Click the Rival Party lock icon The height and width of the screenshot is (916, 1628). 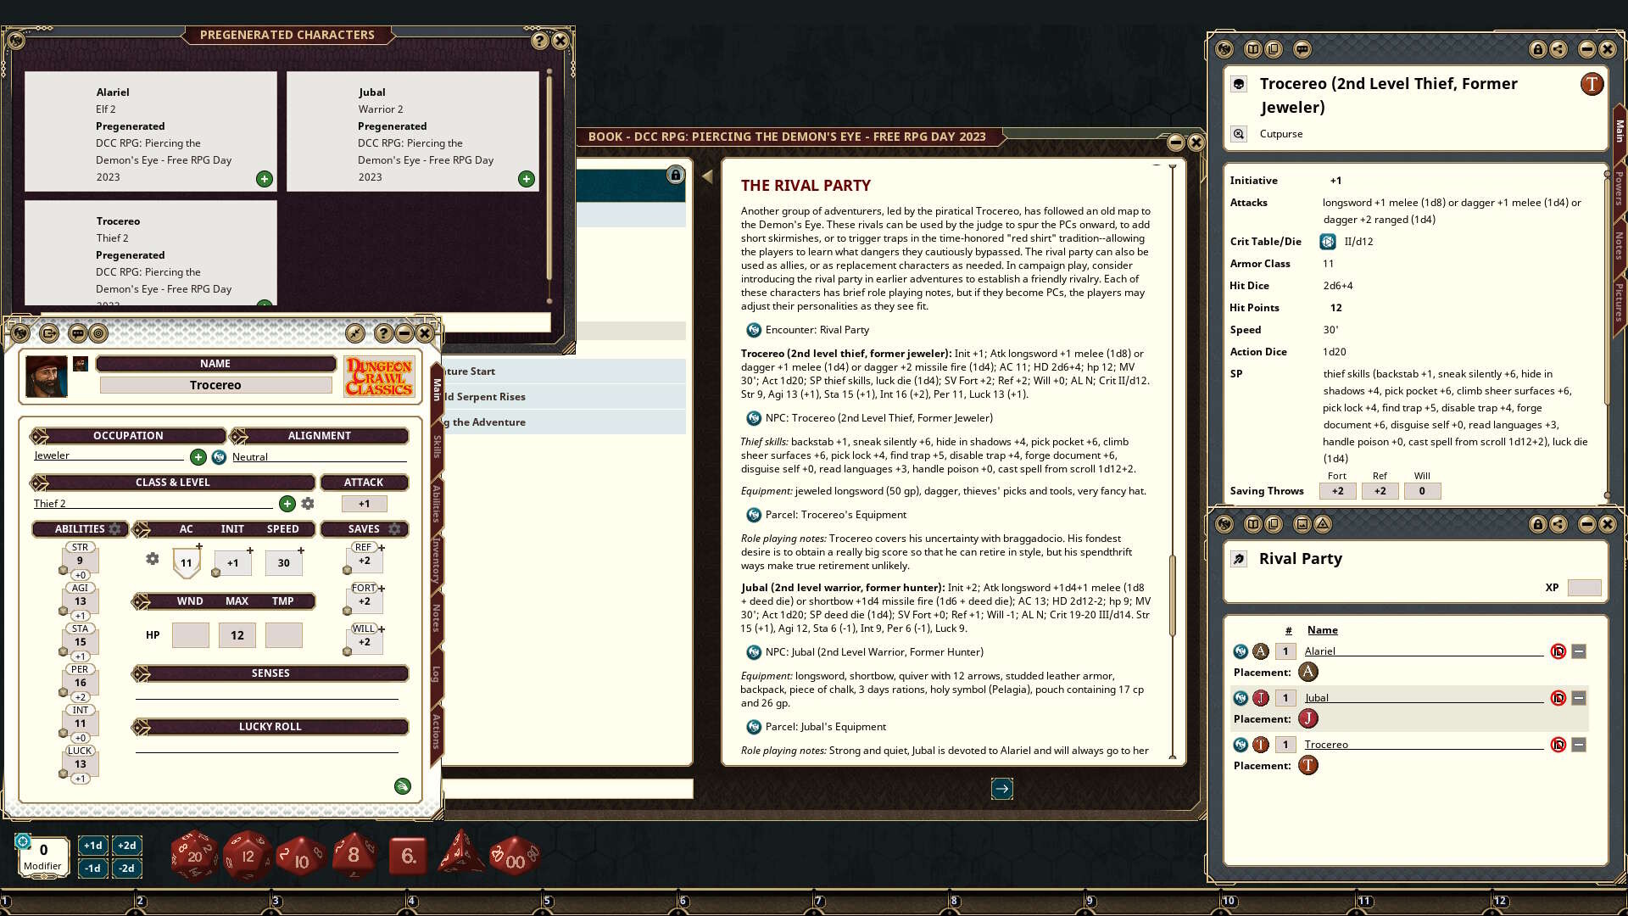[x=1537, y=524]
